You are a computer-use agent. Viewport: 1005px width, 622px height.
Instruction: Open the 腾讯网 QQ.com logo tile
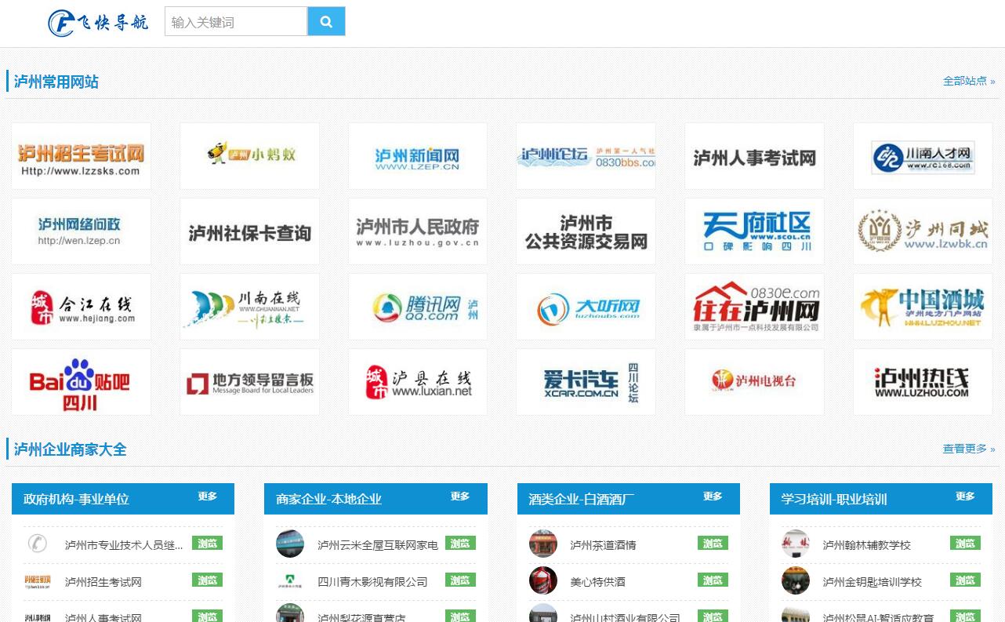click(x=417, y=307)
